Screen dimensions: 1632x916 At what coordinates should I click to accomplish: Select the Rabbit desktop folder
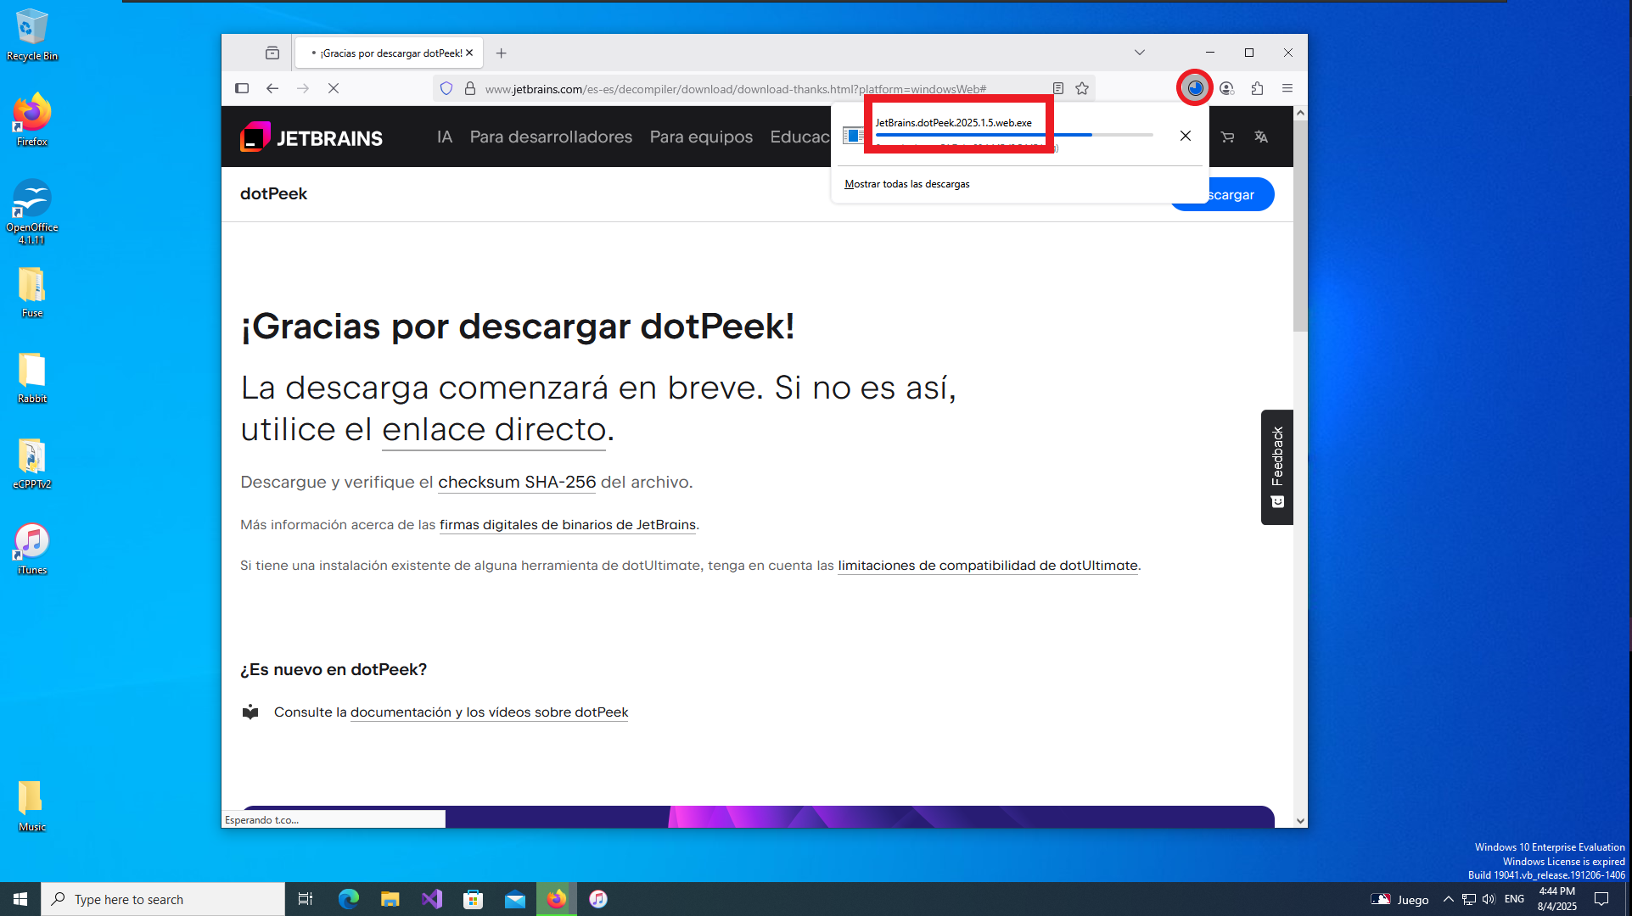(x=32, y=377)
